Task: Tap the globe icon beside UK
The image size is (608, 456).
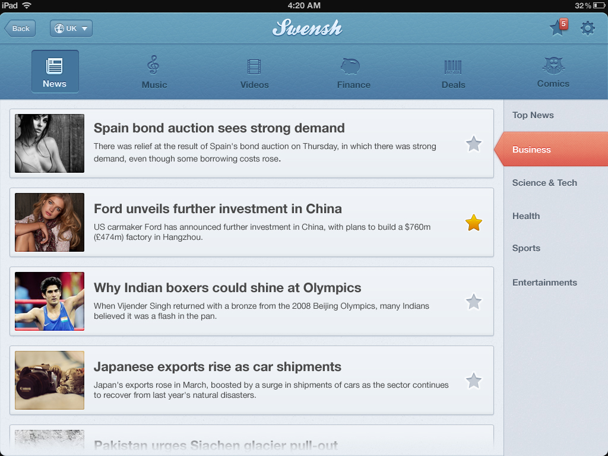Action: pos(59,28)
